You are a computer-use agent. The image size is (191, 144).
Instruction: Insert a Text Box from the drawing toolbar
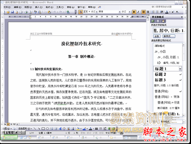(52, 129)
